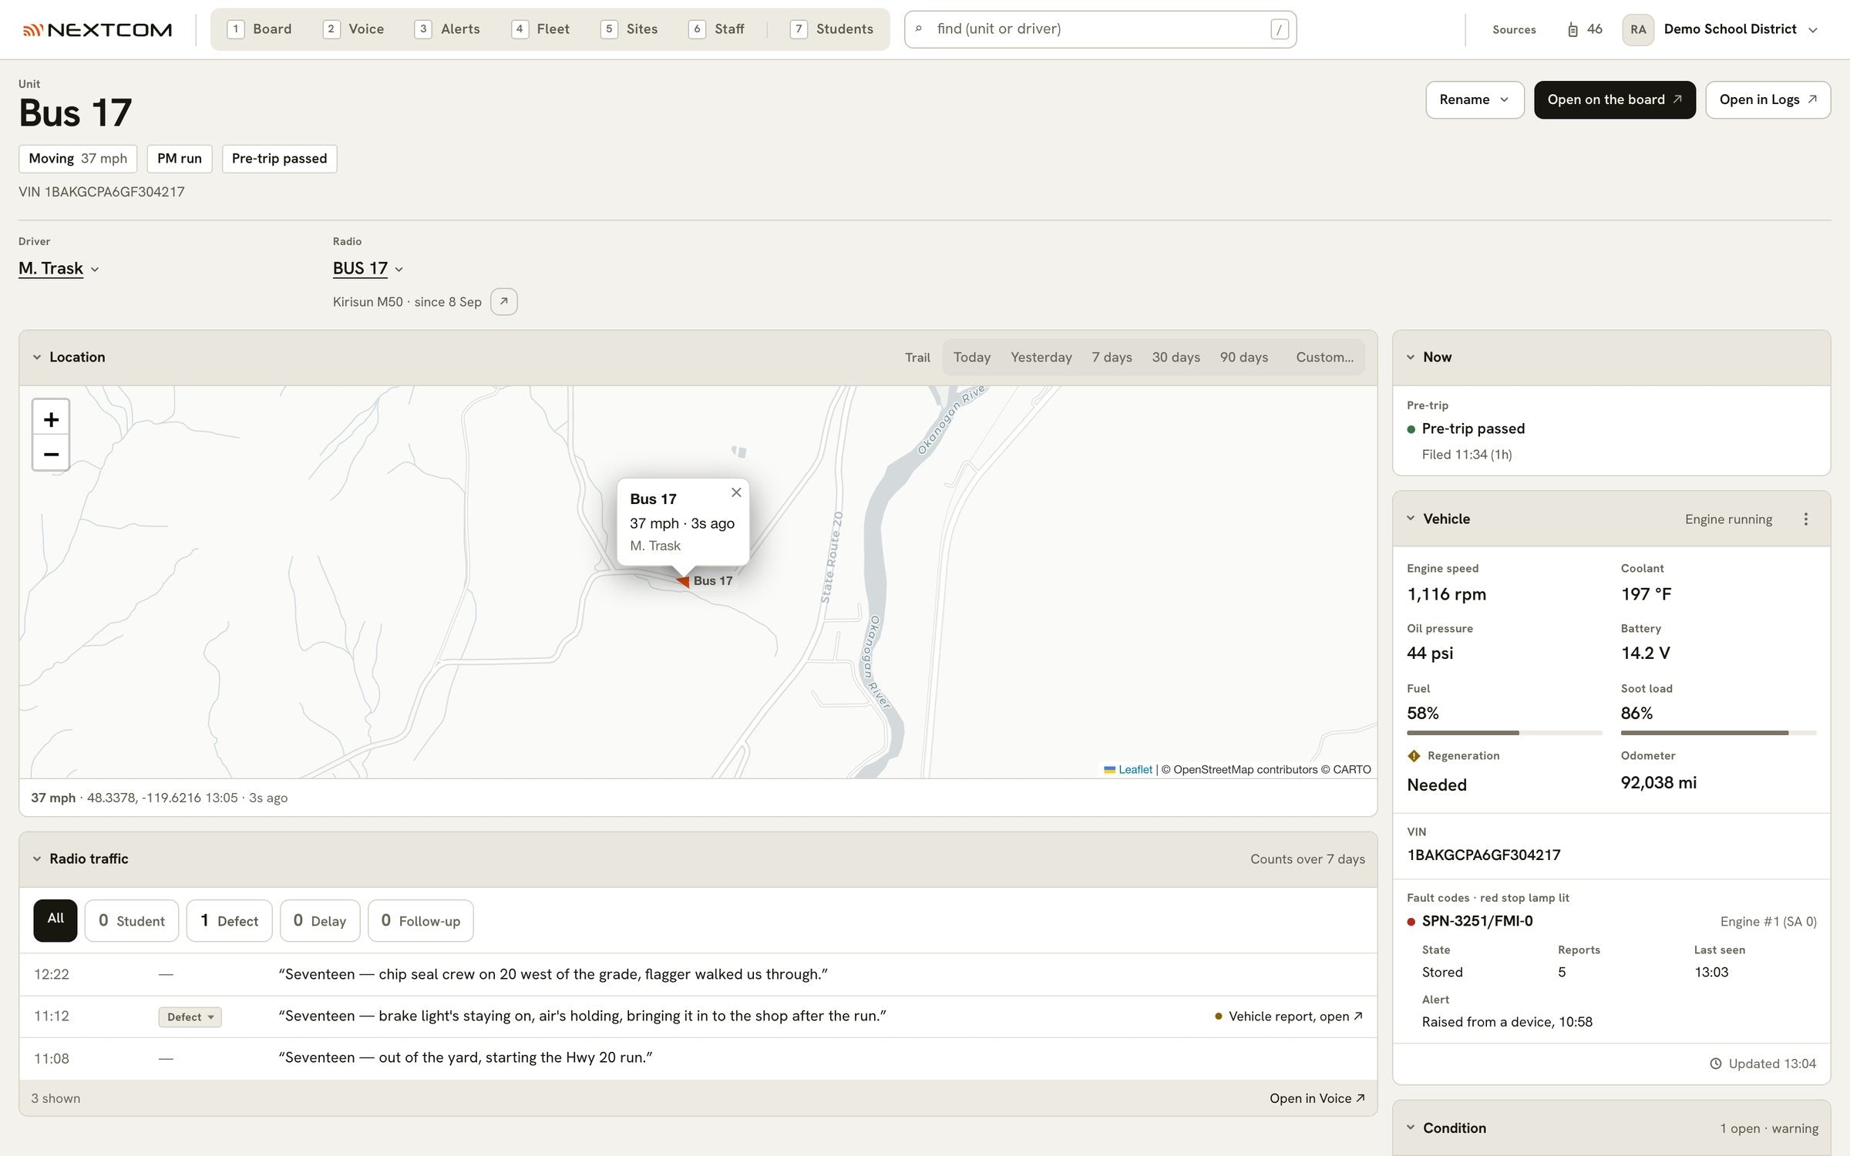The height and width of the screenshot is (1156, 1850).
Task: Go to the Alerts tab
Action: coord(448,29)
